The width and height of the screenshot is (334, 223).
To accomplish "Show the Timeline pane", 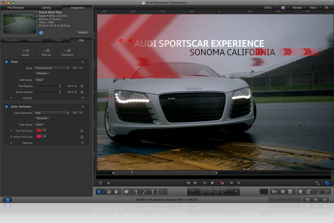I will pyautogui.click(x=307, y=200).
